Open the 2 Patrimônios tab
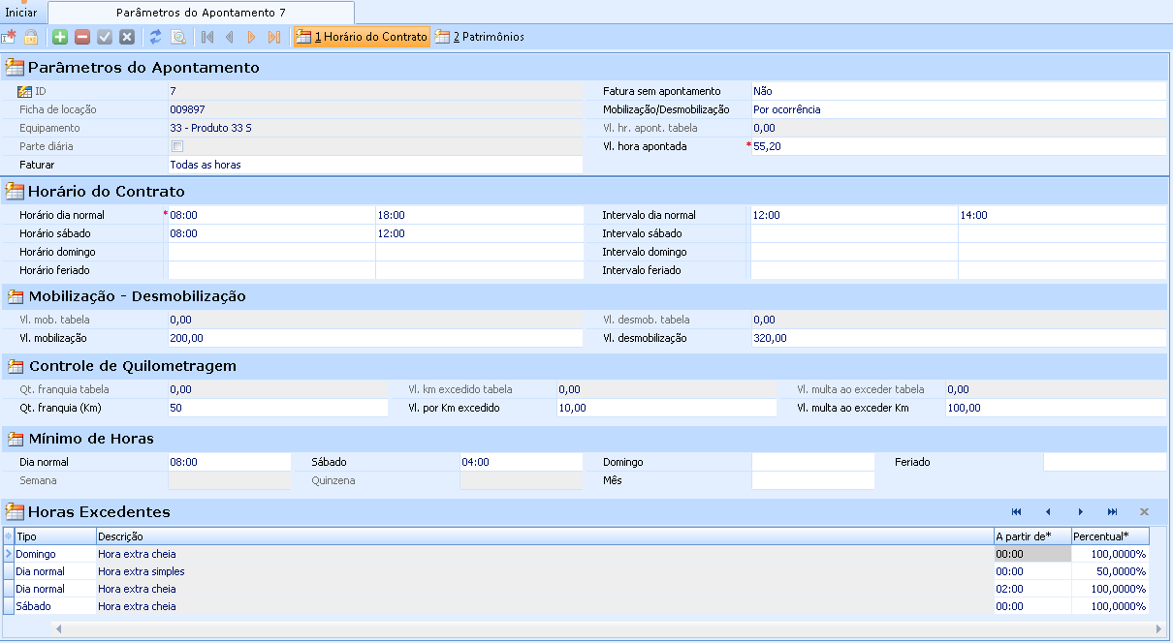This screenshot has height=643, width=1173. click(480, 37)
